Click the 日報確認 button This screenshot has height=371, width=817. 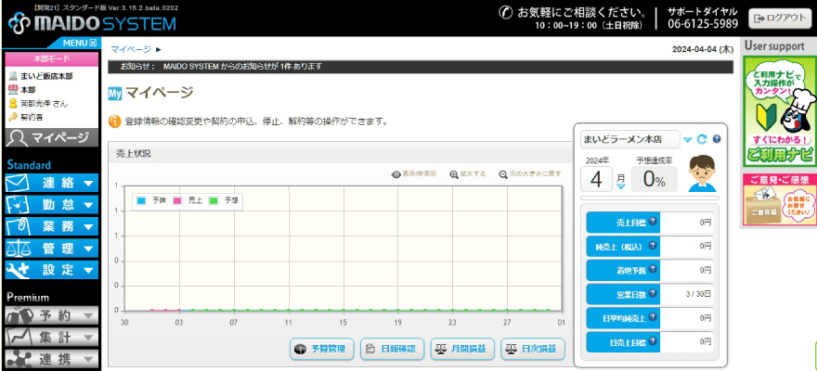(393, 349)
